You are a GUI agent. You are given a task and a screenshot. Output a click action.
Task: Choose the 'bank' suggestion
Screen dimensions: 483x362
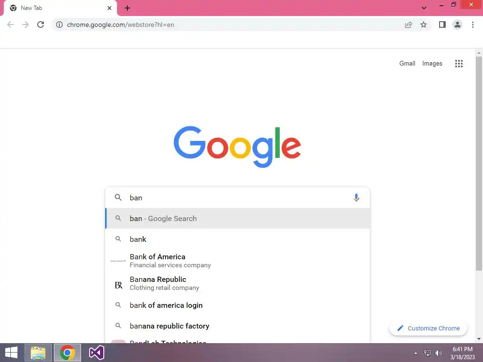pos(238,239)
